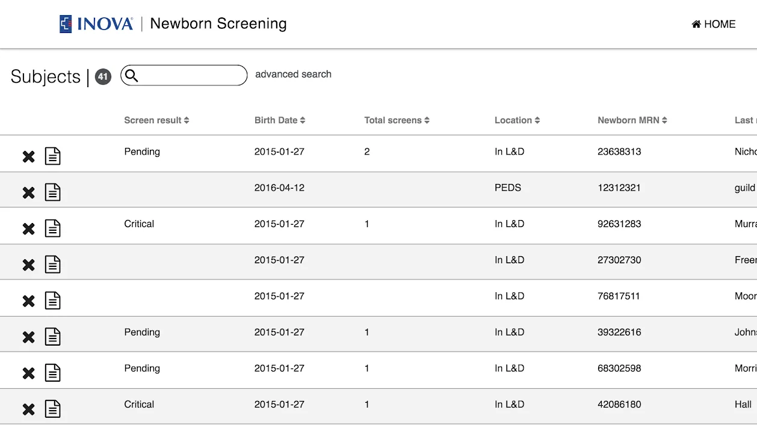Select MRN cell 76817511
Image resolution: width=757 pixels, height=425 pixels.
tap(619, 296)
